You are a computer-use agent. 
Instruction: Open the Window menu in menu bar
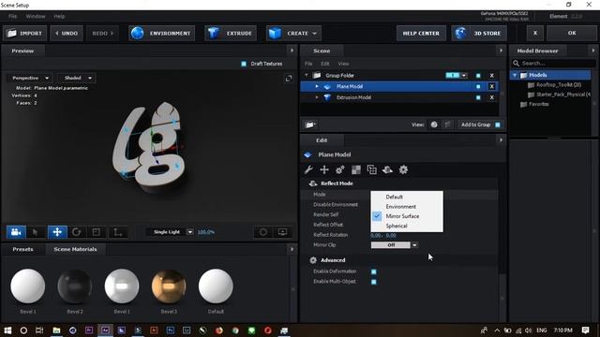point(36,17)
